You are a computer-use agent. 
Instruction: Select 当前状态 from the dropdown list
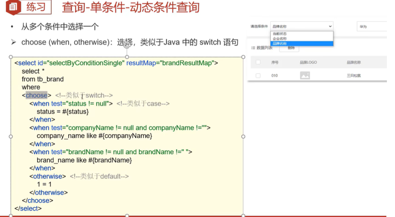pos(280,34)
